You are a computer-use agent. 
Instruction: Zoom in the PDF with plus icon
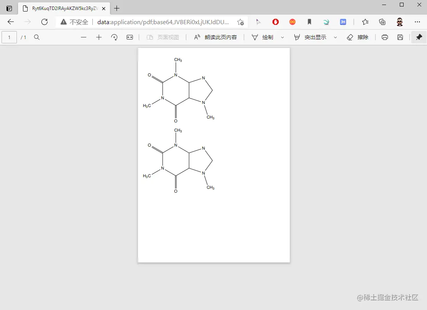[x=99, y=37]
